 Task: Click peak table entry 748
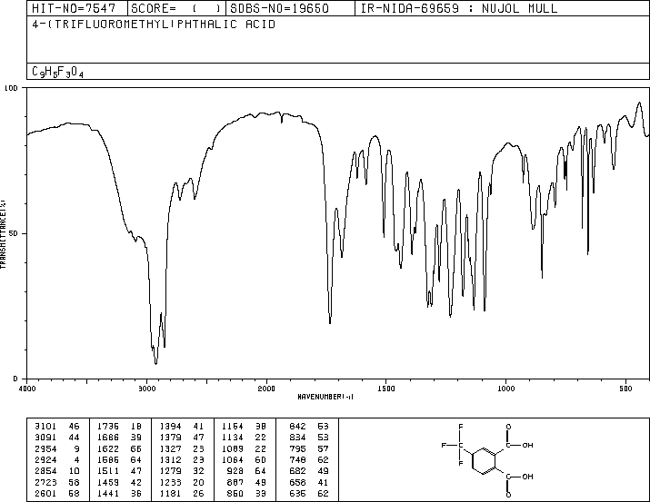(298, 459)
